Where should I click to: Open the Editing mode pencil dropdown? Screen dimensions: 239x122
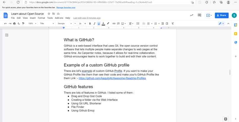tap(221, 23)
